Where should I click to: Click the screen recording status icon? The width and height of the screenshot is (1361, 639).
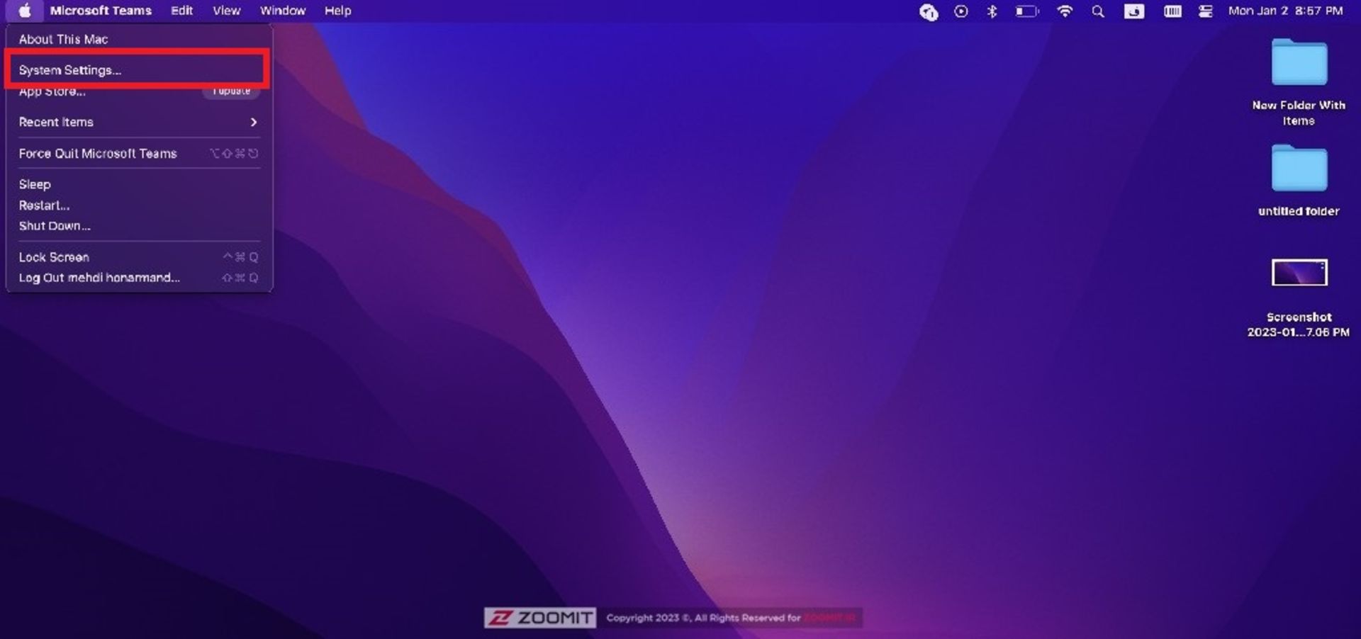(961, 11)
